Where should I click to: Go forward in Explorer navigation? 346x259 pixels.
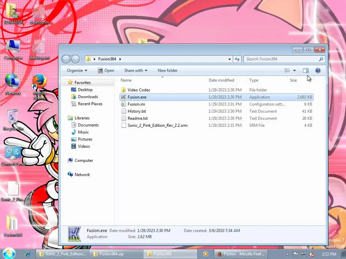(75, 59)
